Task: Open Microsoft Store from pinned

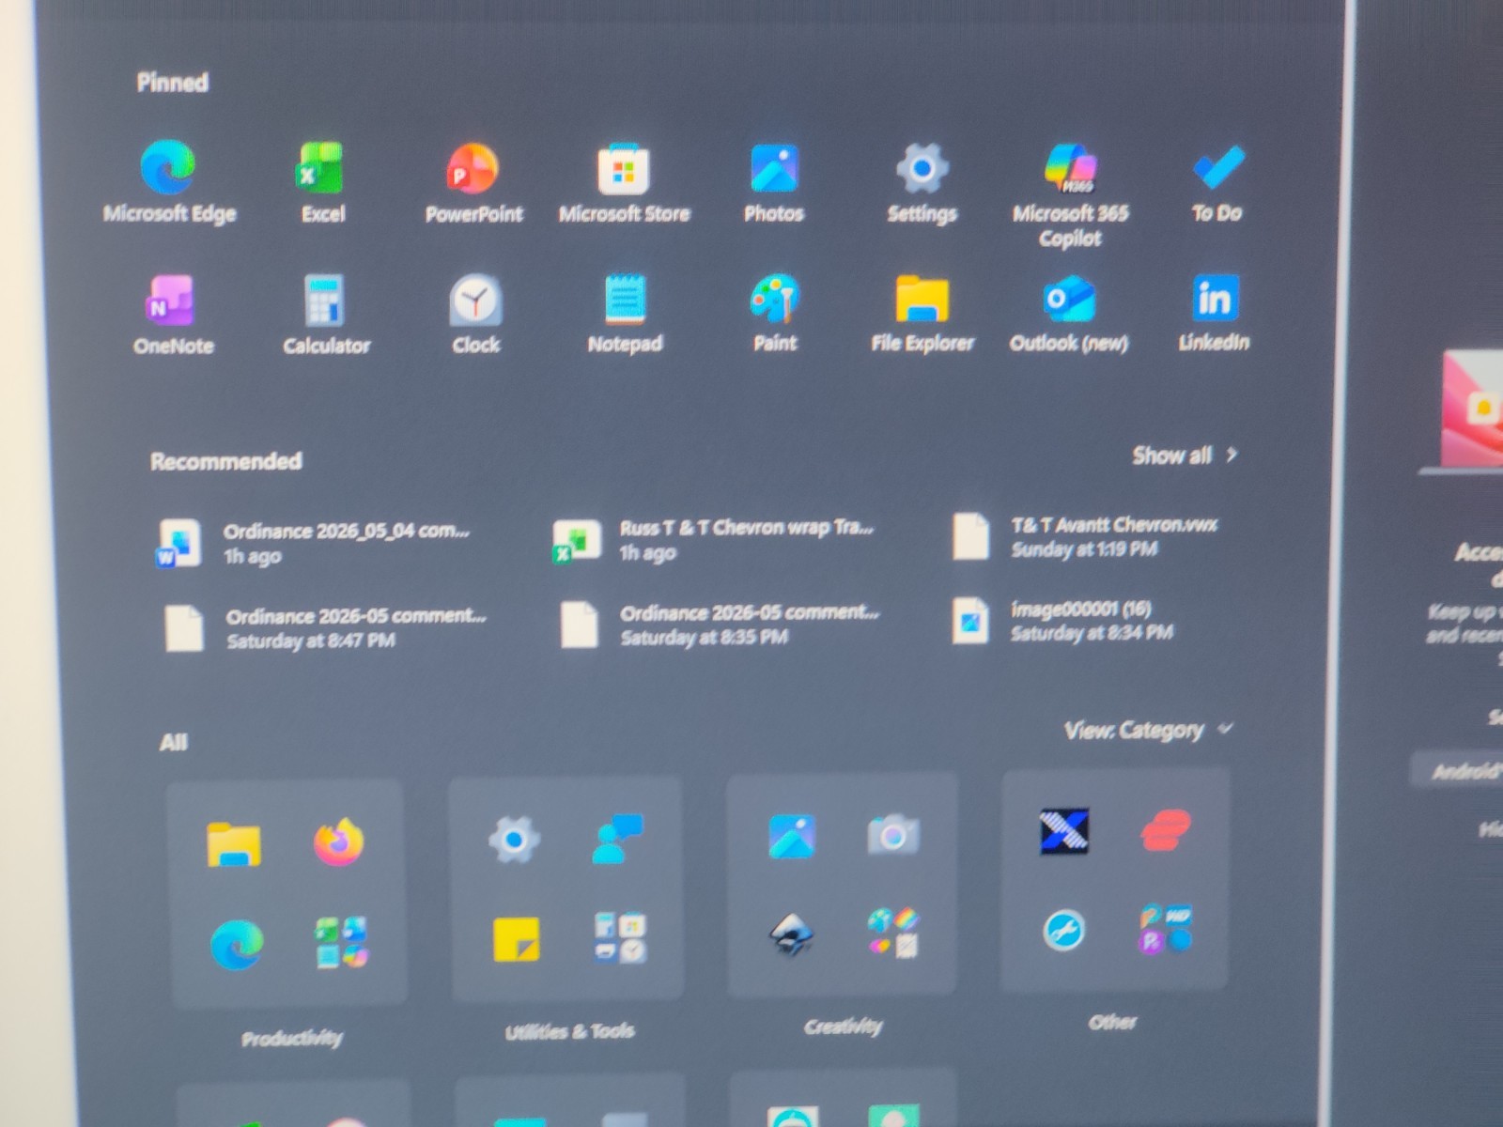Action: (624, 182)
